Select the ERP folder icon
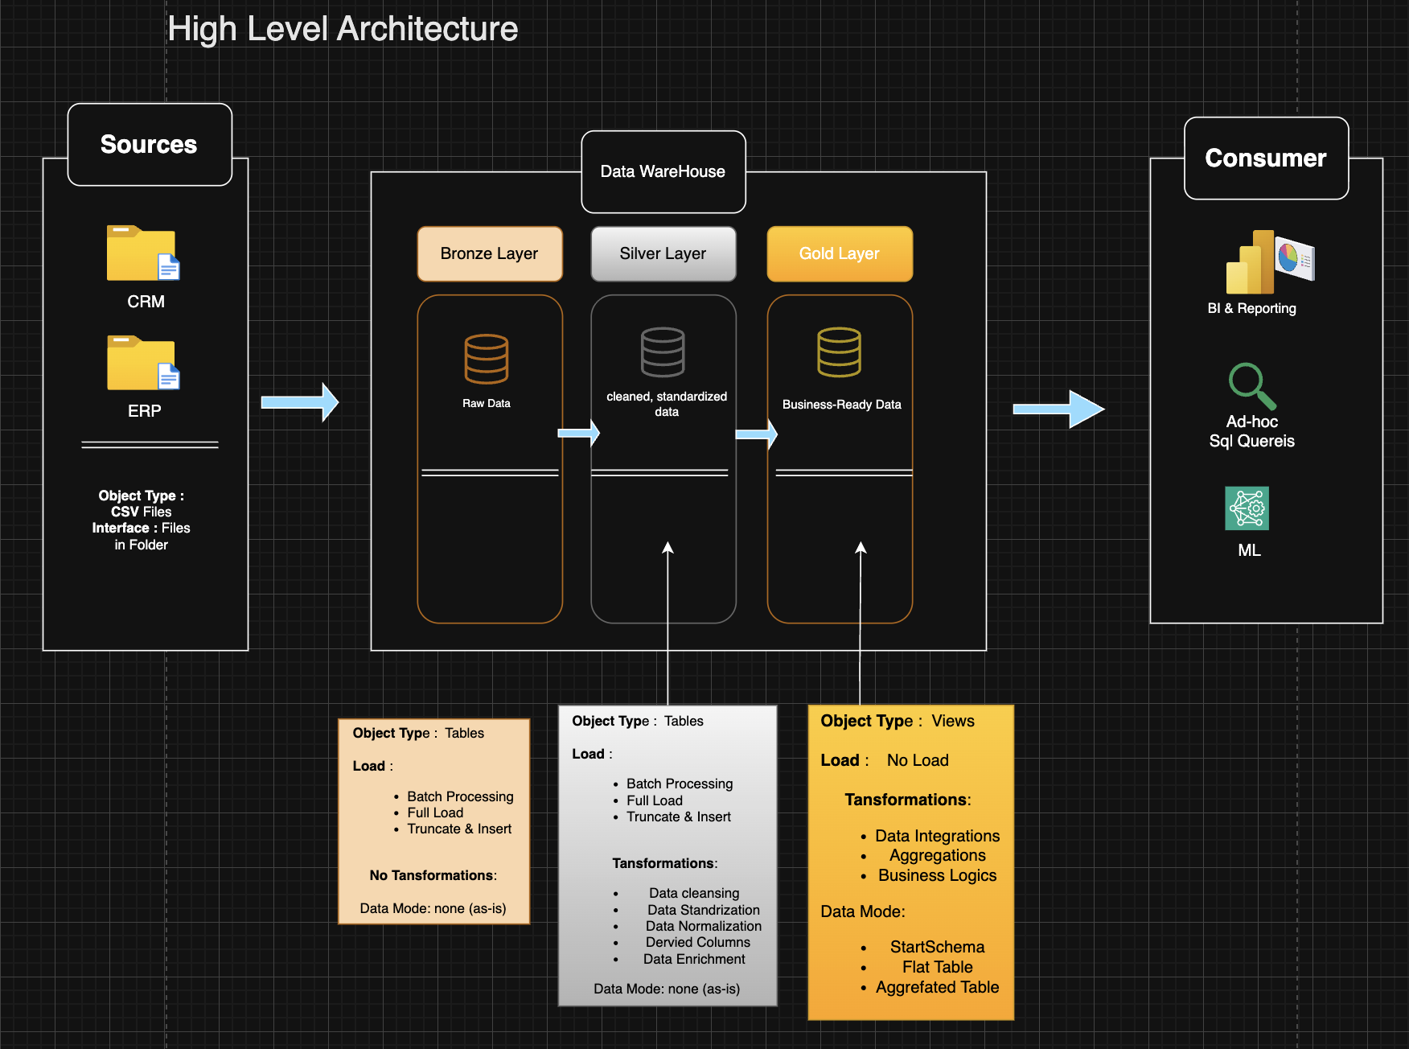Screen dimensions: 1409x1049 coord(141,362)
